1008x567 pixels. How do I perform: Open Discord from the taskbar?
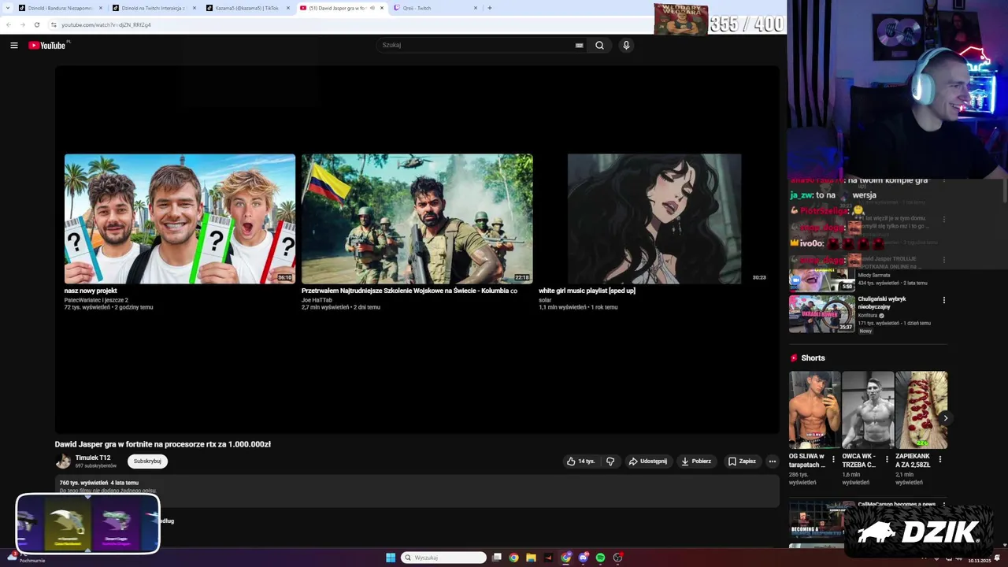pos(583,558)
